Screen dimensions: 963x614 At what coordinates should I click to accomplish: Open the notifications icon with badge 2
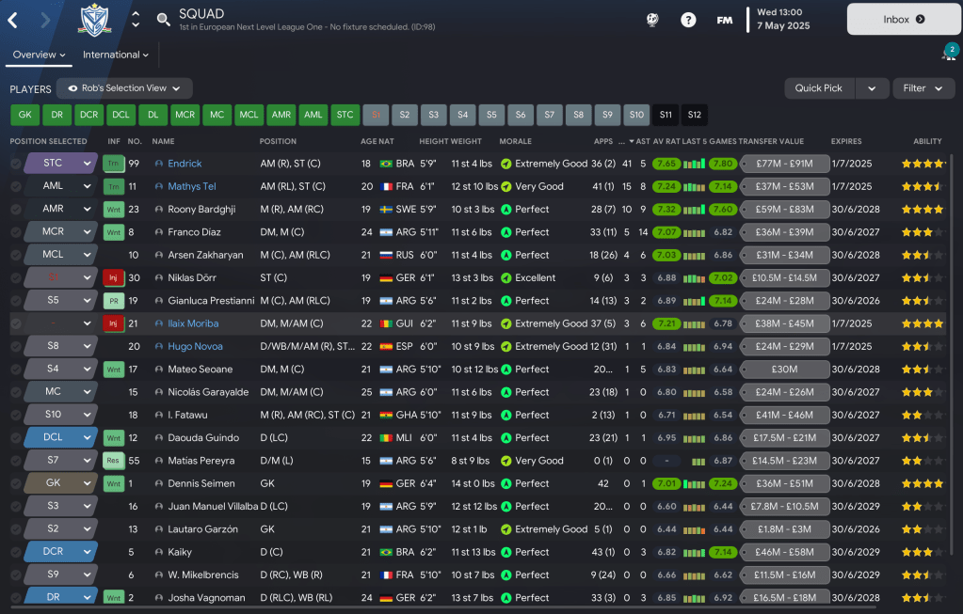click(x=948, y=54)
